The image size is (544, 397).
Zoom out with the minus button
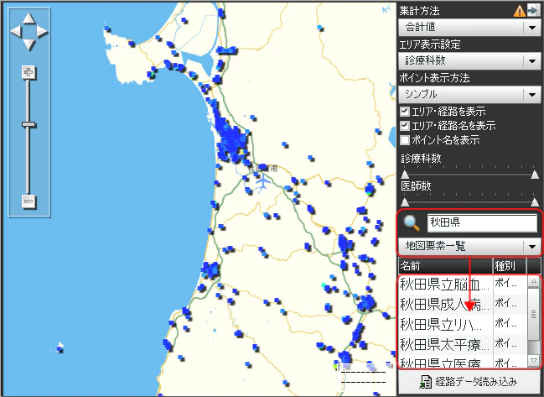tap(28, 201)
